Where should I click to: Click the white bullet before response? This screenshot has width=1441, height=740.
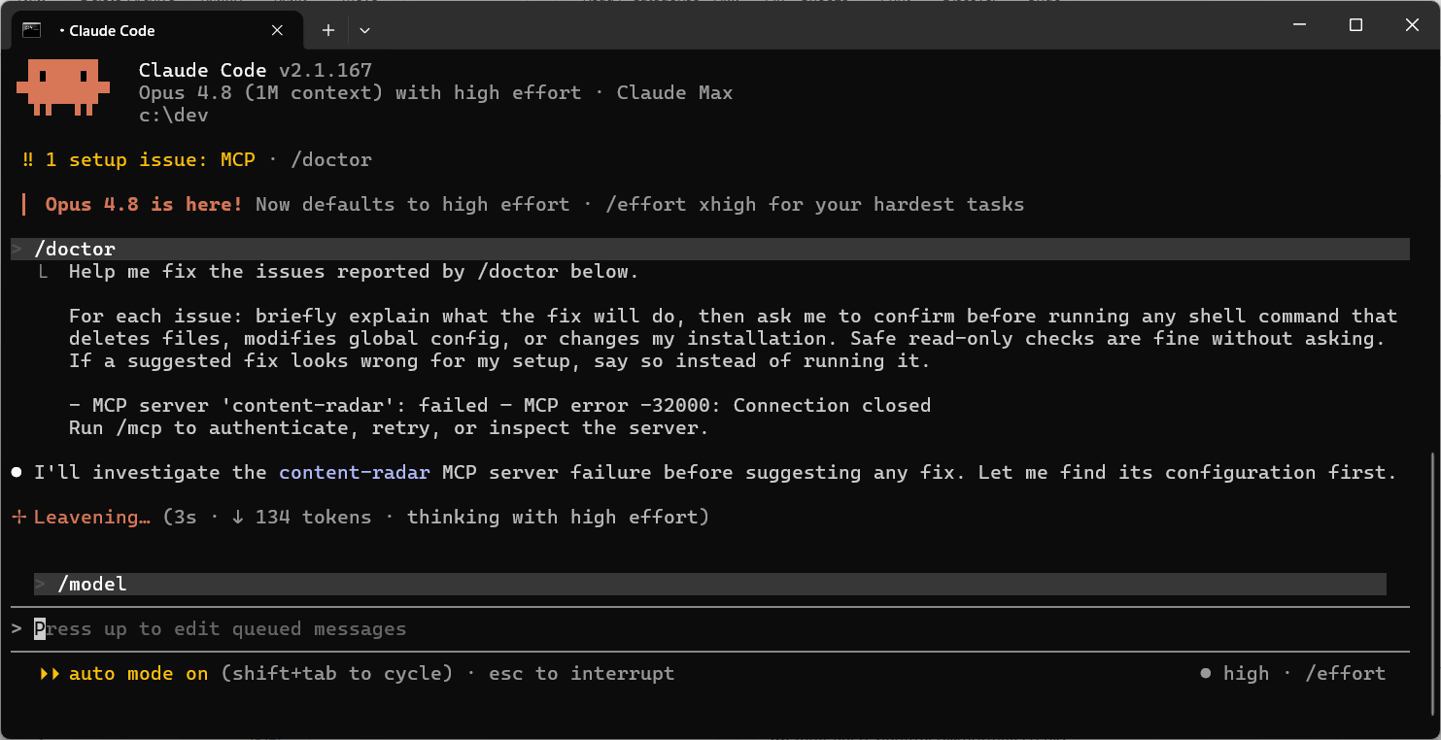(17, 473)
